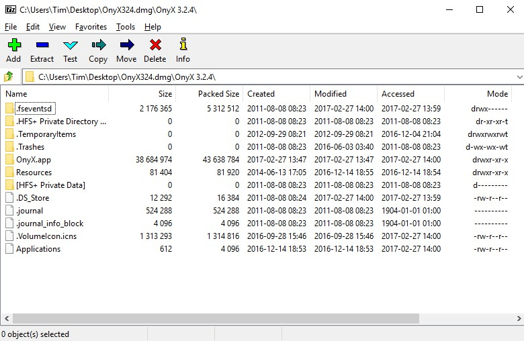Select the .Trashes folder icon
Viewport: 524px width, 341px height.
tap(9, 146)
